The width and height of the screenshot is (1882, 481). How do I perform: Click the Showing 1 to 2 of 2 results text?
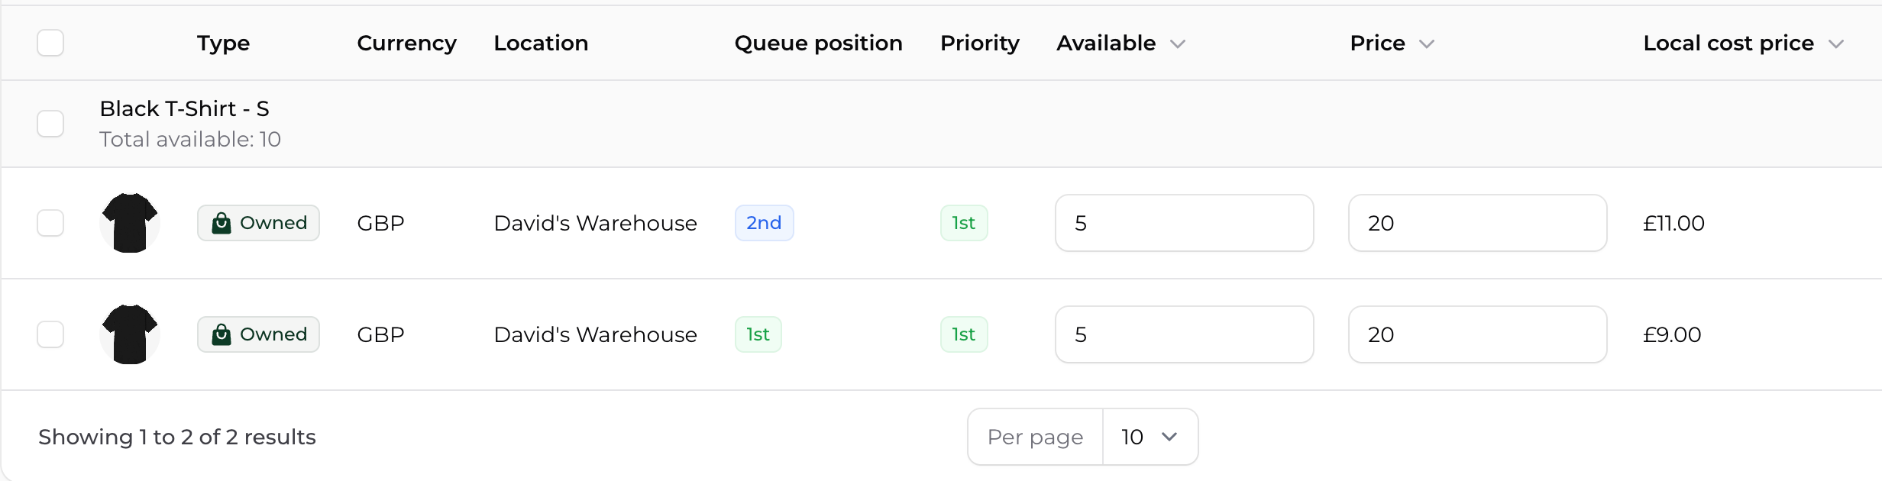click(177, 437)
